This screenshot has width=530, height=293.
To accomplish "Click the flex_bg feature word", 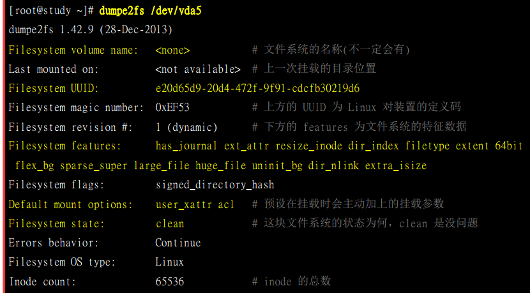I will pyautogui.click(x=34, y=165).
